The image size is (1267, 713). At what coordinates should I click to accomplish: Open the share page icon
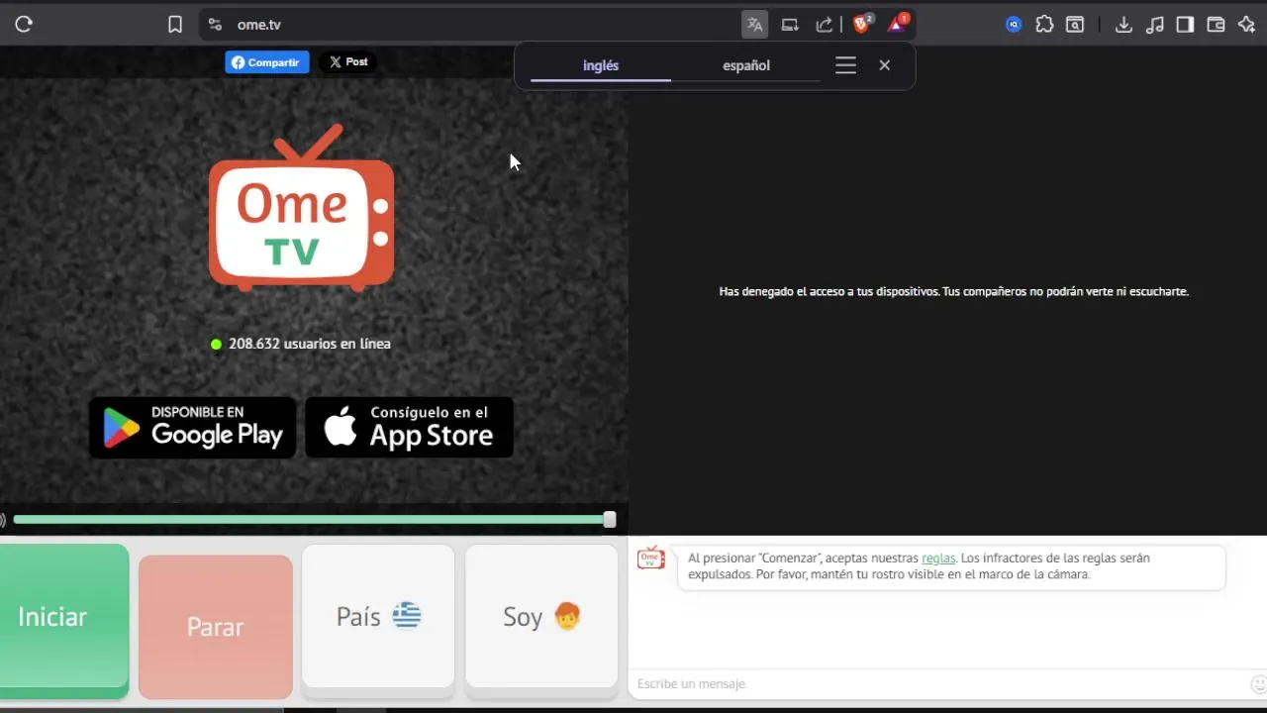824,25
